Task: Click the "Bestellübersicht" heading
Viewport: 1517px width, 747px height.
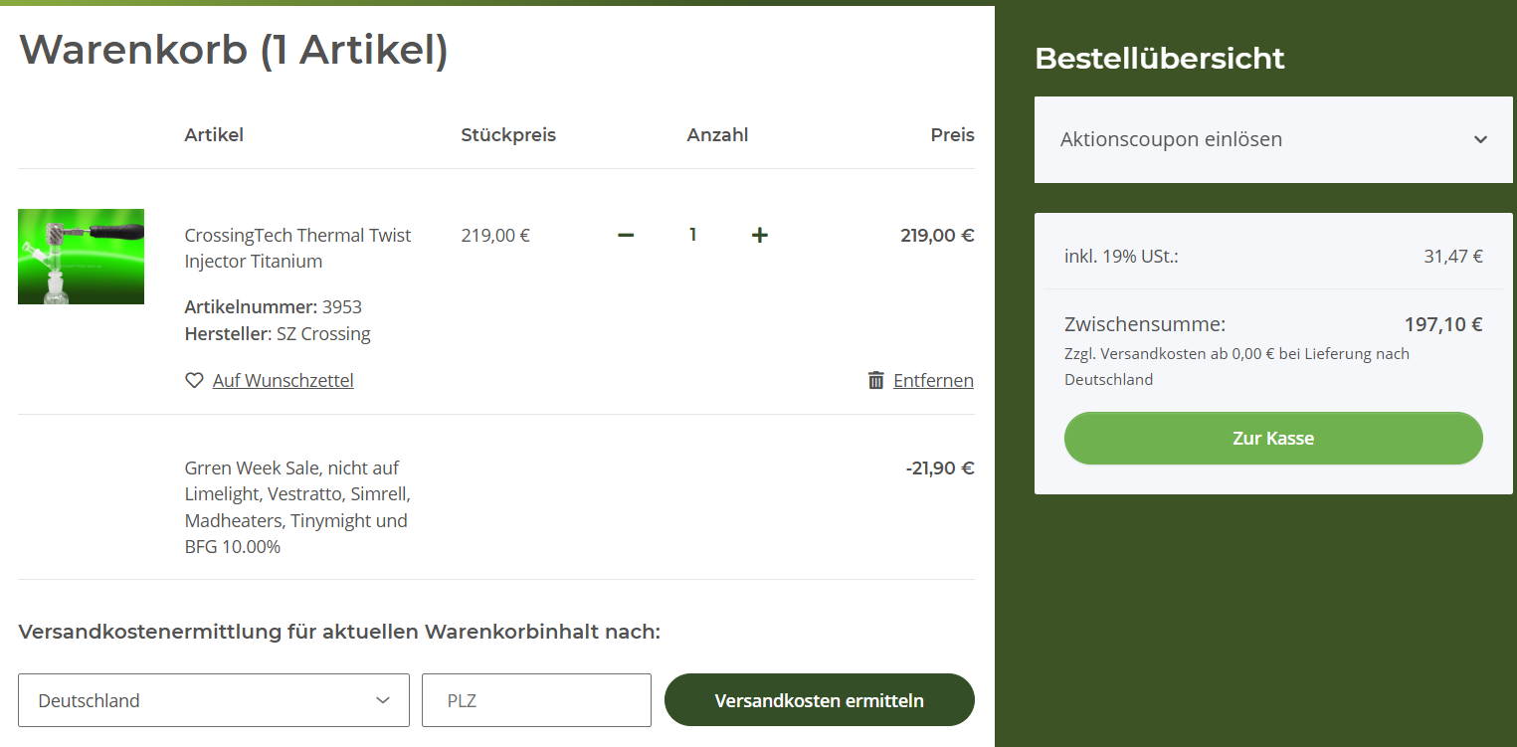Action: click(x=1160, y=59)
